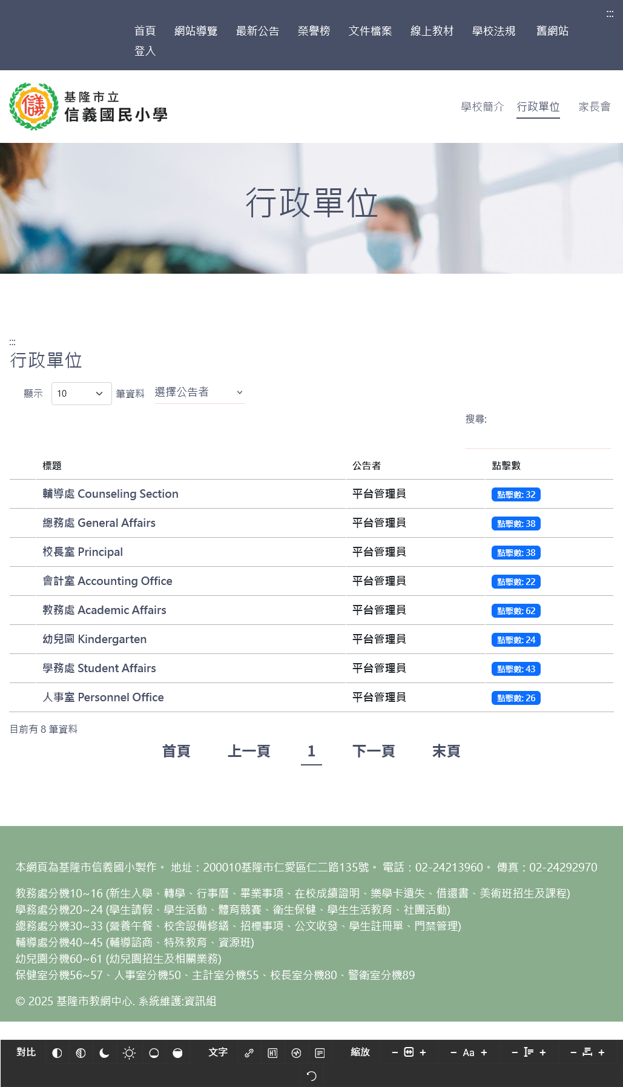Open 校長室 Principal link
The height and width of the screenshot is (1087, 623).
(x=82, y=552)
